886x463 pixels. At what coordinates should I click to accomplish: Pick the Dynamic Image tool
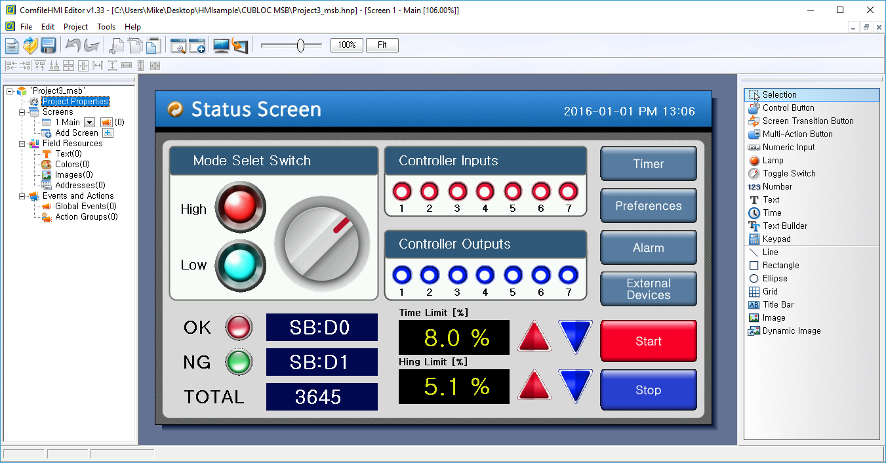[x=791, y=331]
